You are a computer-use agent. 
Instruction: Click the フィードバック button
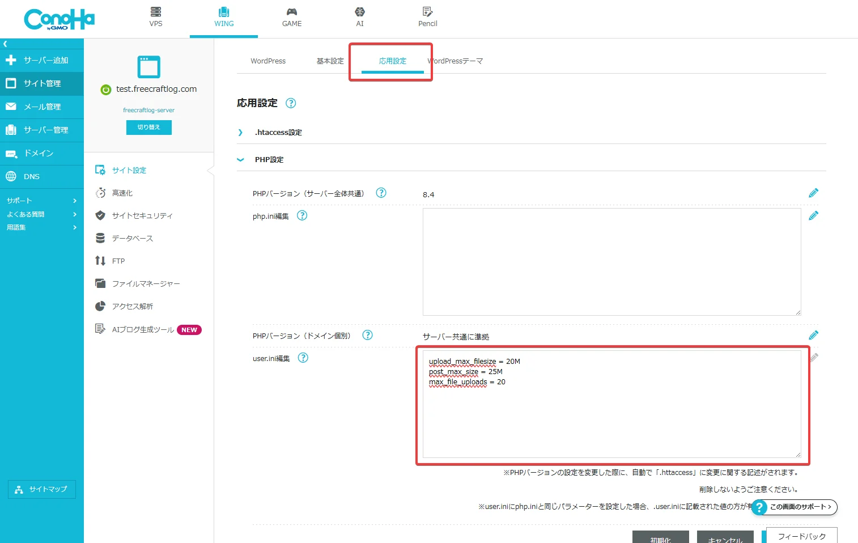tap(802, 536)
